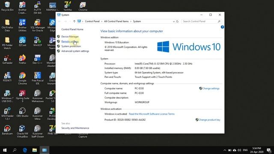Expand chevron after All Control Panel Items

(x=131, y=21)
